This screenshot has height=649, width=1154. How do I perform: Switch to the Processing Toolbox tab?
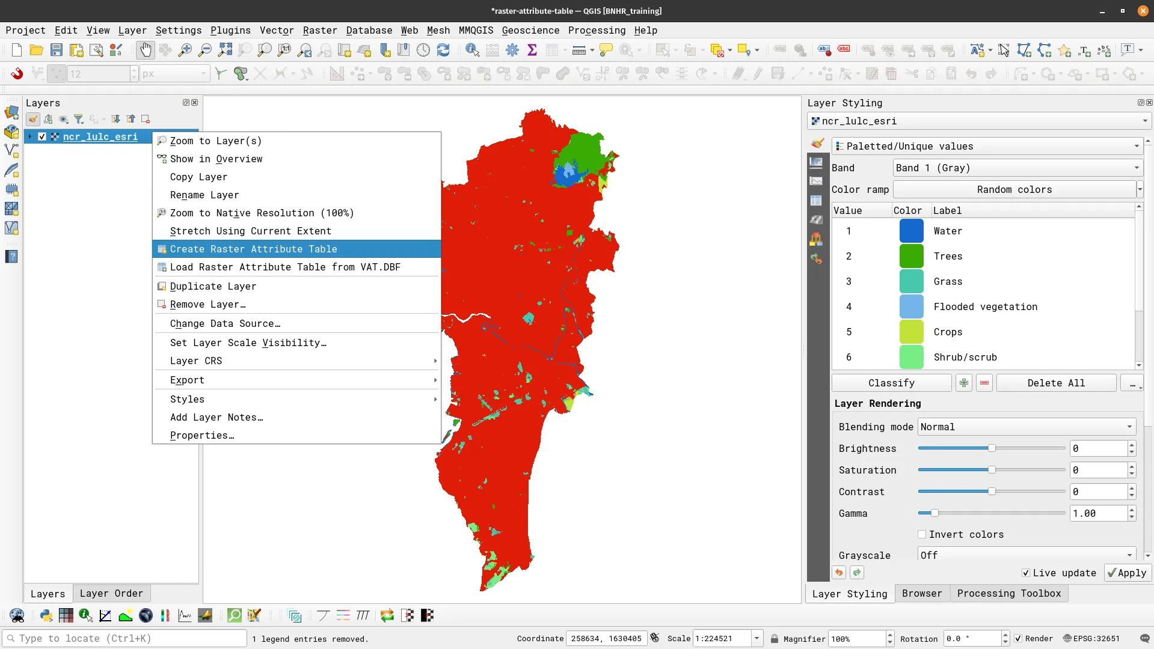(x=1009, y=593)
